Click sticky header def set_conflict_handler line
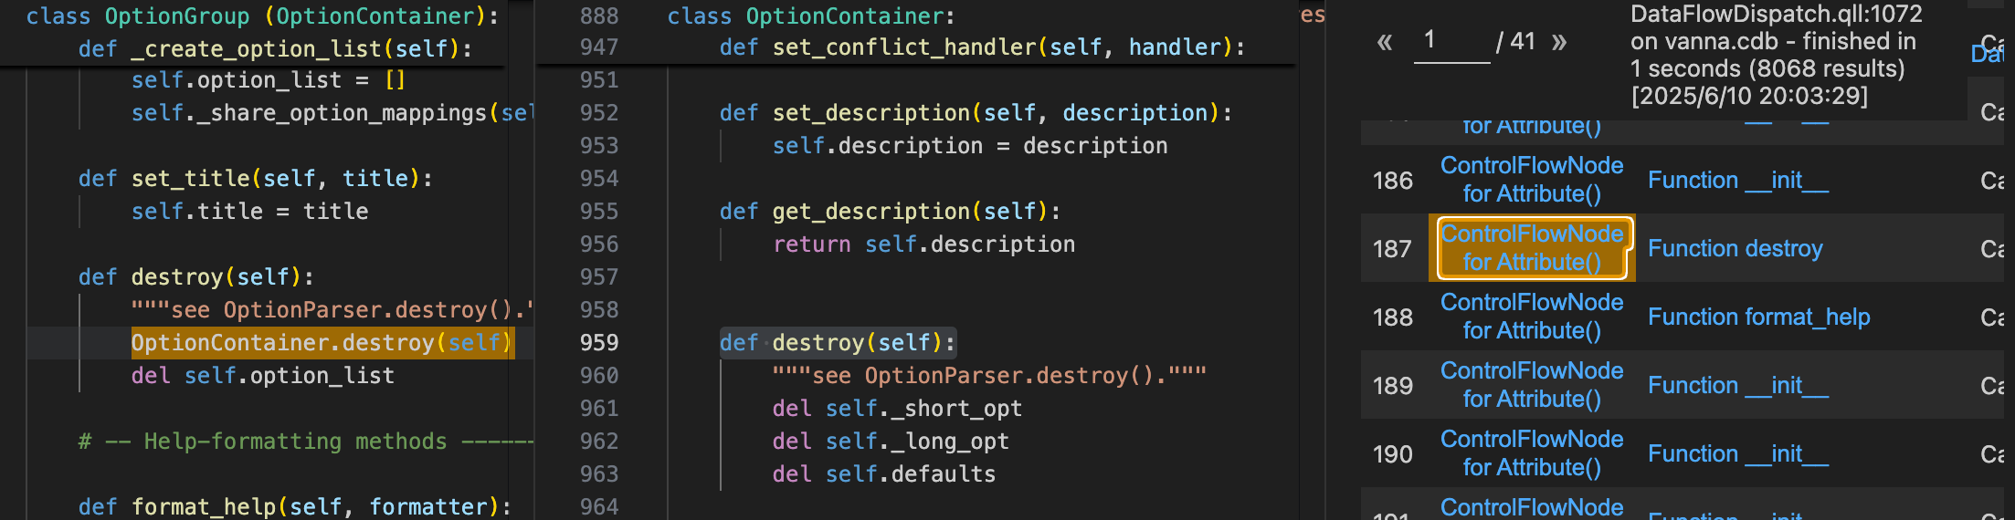The width and height of the screenshot is (2015, 520). tap(982, 47)
